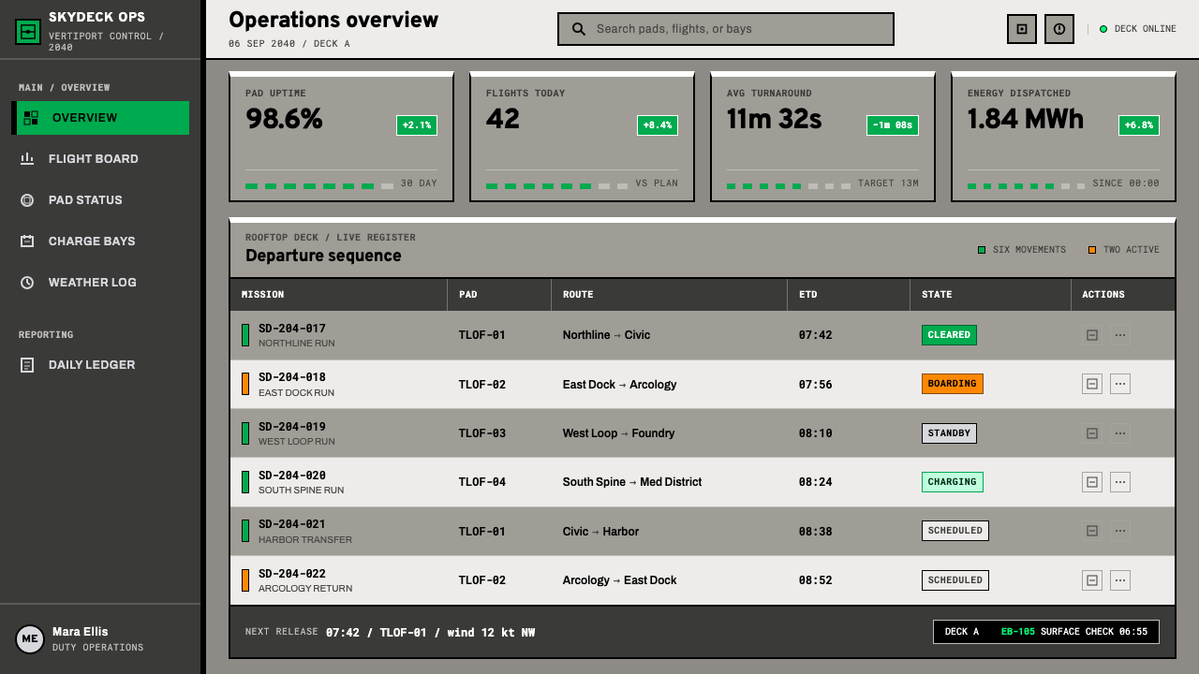Click the EB-105 surface check notice
Screen dimensions: 1199x674
(1046, 632)
